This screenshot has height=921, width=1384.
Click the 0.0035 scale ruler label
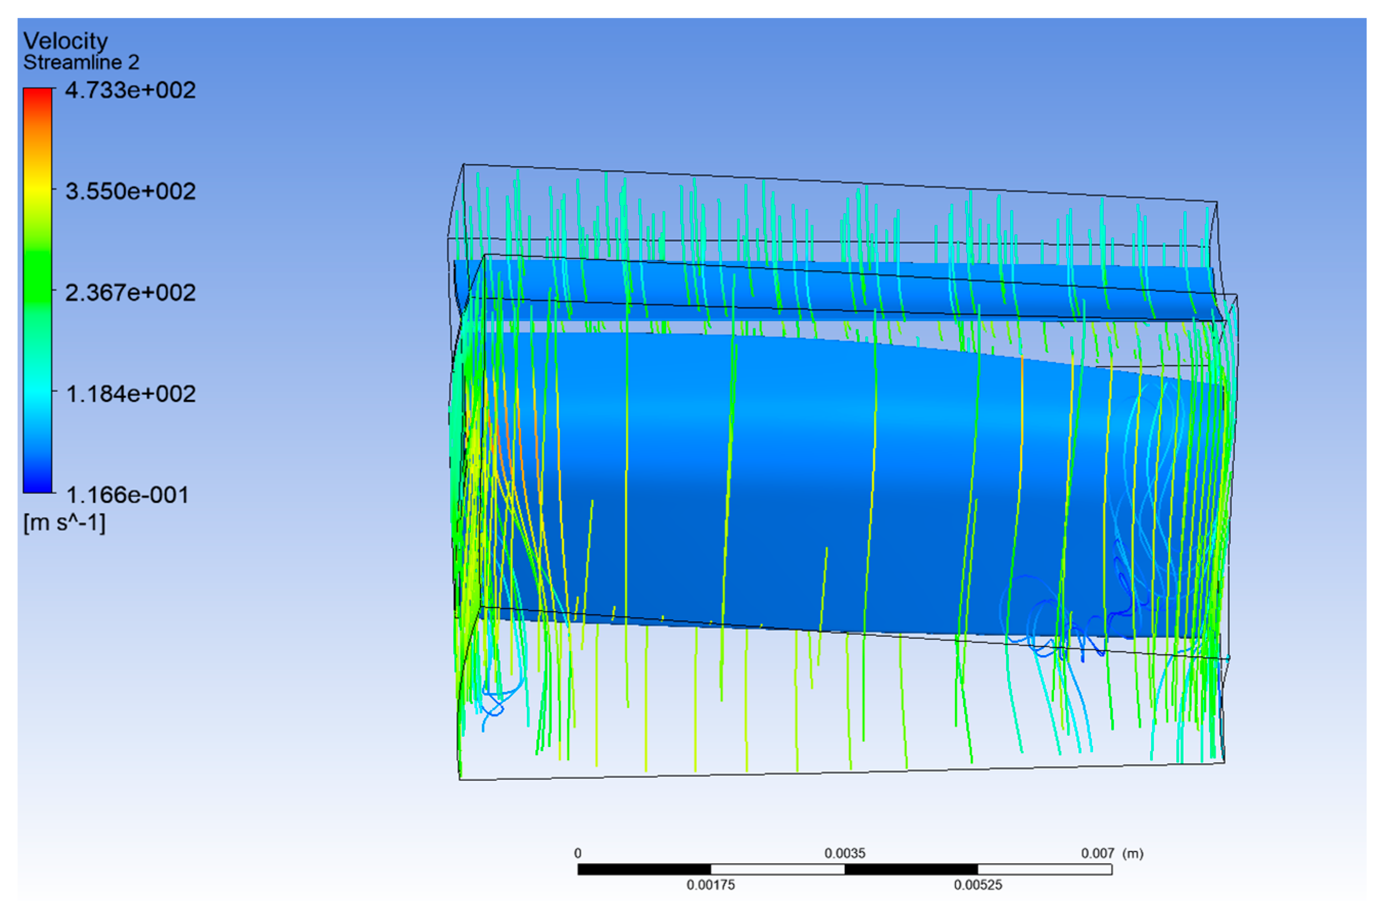click(844, 854)
